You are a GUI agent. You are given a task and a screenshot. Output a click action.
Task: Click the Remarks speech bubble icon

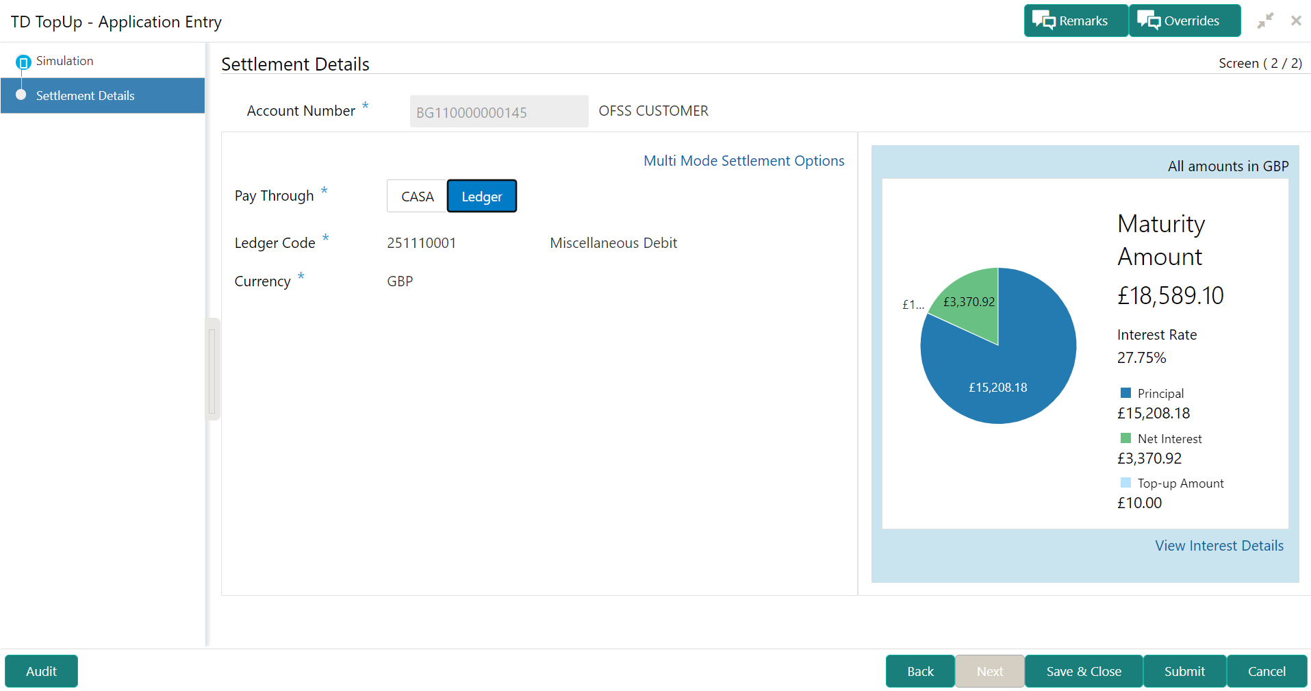tap(1044, 21)
